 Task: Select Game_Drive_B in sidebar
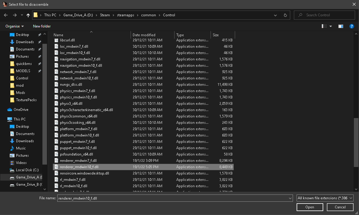tap(29, 185)
